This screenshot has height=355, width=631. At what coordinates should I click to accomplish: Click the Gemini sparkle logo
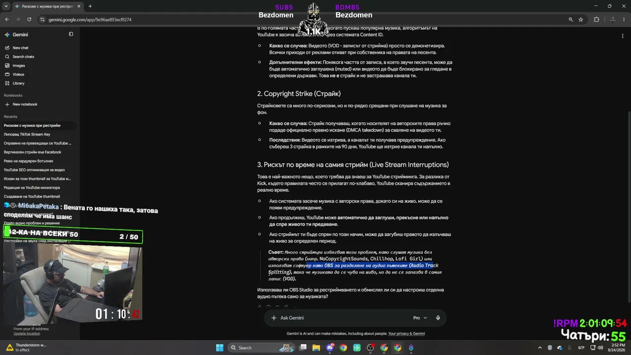point(7,35)
